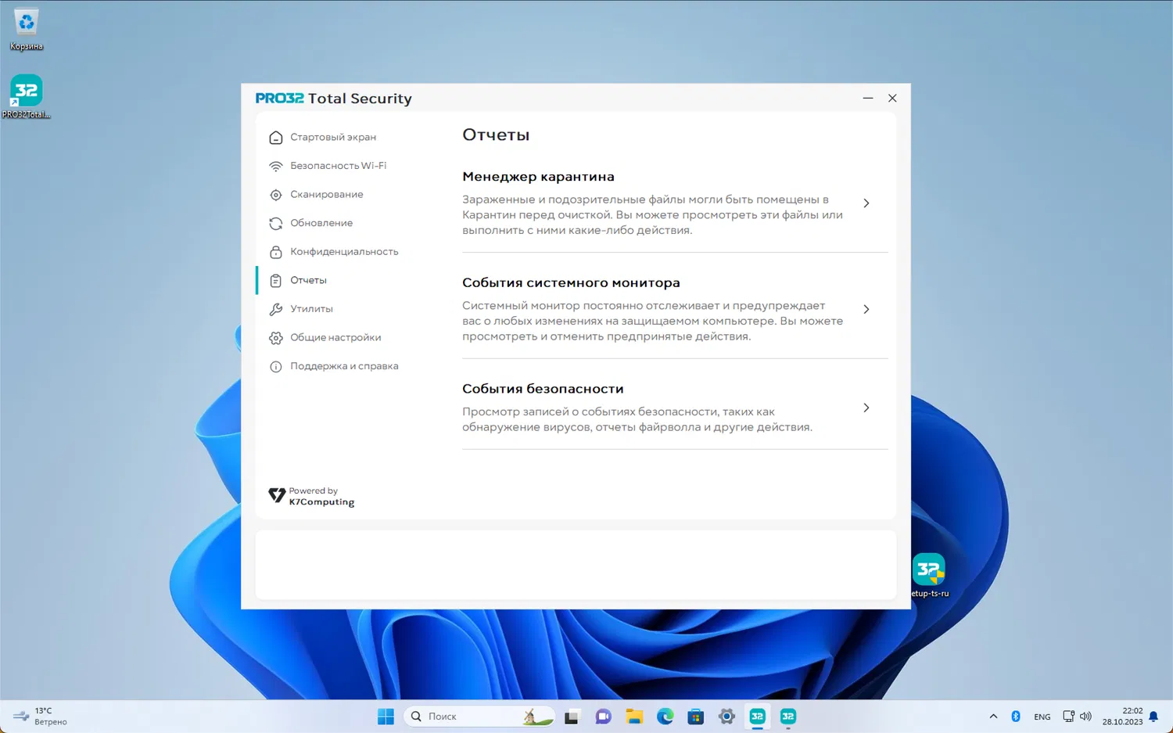The image size is (1173, 733).
Task: Open the weather widget showing 13°C
Action: (41, 717)
